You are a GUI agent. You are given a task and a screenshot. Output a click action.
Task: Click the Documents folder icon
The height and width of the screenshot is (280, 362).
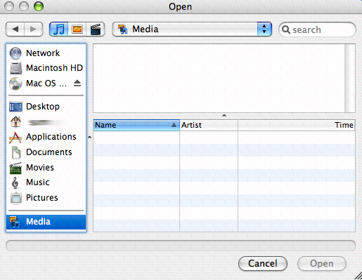pos(16,152)
